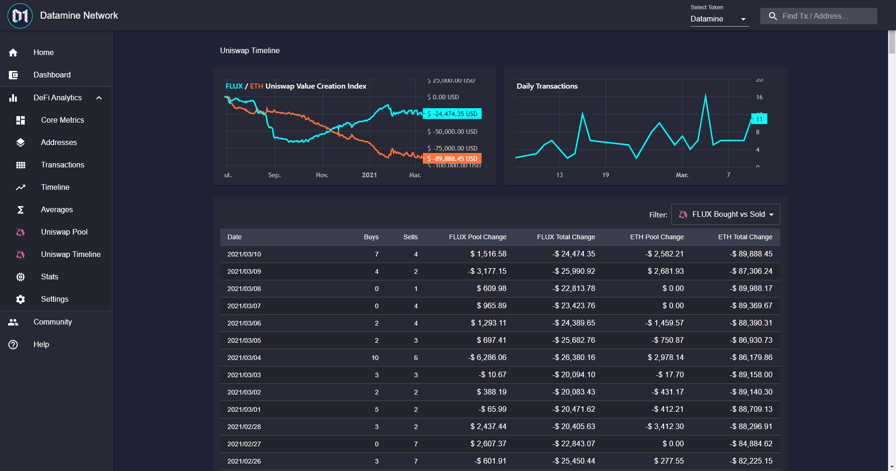
Task: Open Community link in sidebar
Action: 56,322
